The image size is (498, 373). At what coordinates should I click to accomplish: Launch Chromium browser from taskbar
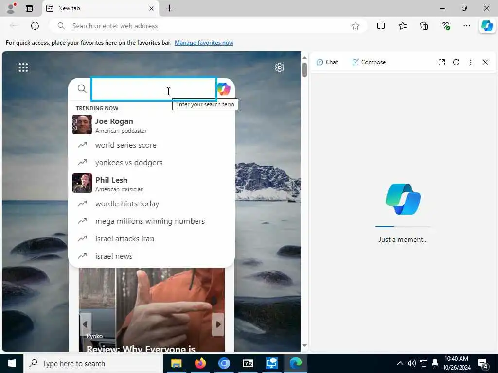pos(224,363)
